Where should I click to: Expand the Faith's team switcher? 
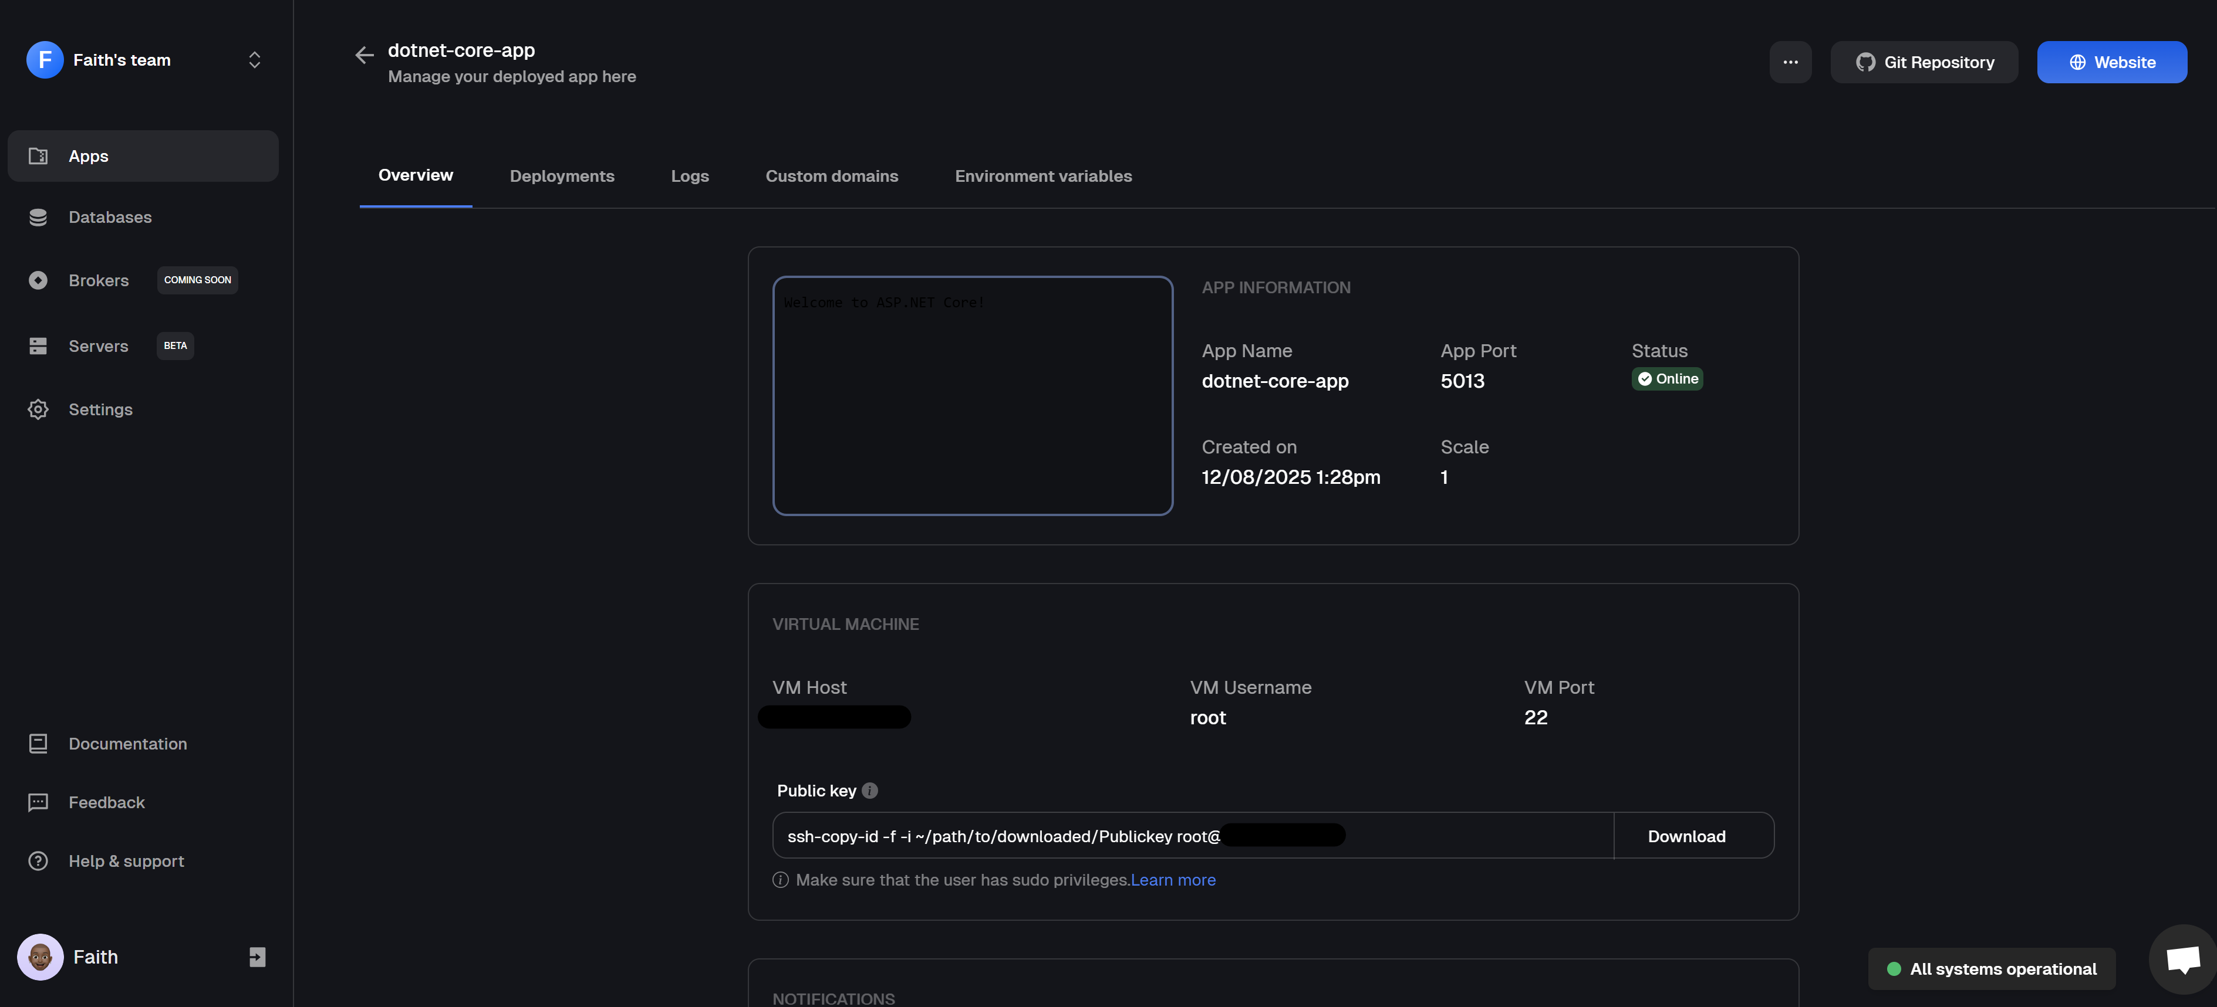[x=254, y=59]
